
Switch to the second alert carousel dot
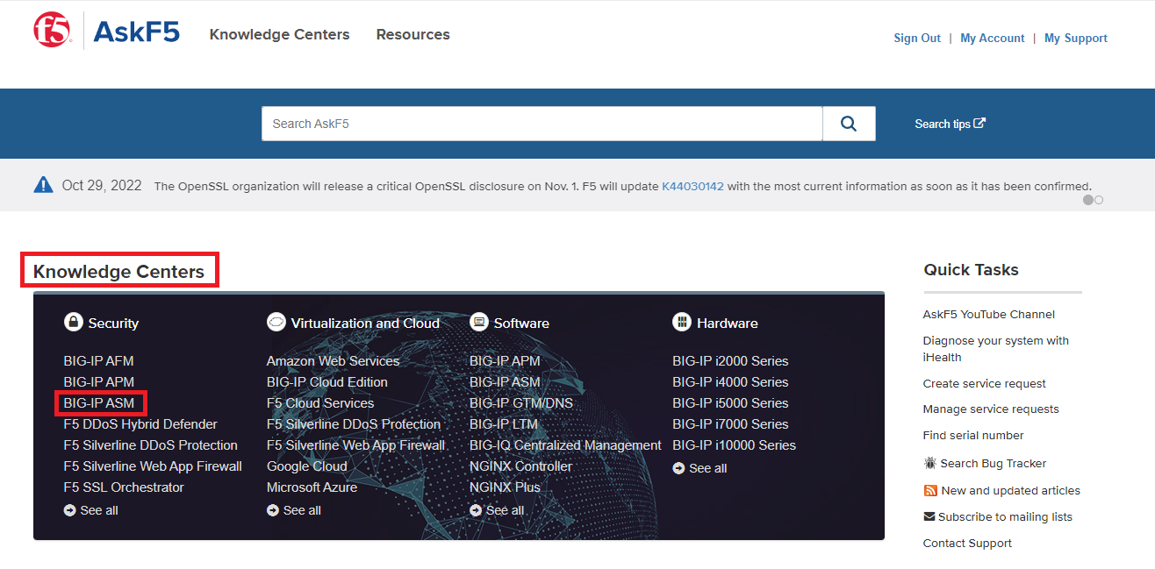[x=1099, y=200]
